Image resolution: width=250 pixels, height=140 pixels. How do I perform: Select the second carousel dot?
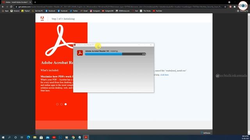pos(61,104)
